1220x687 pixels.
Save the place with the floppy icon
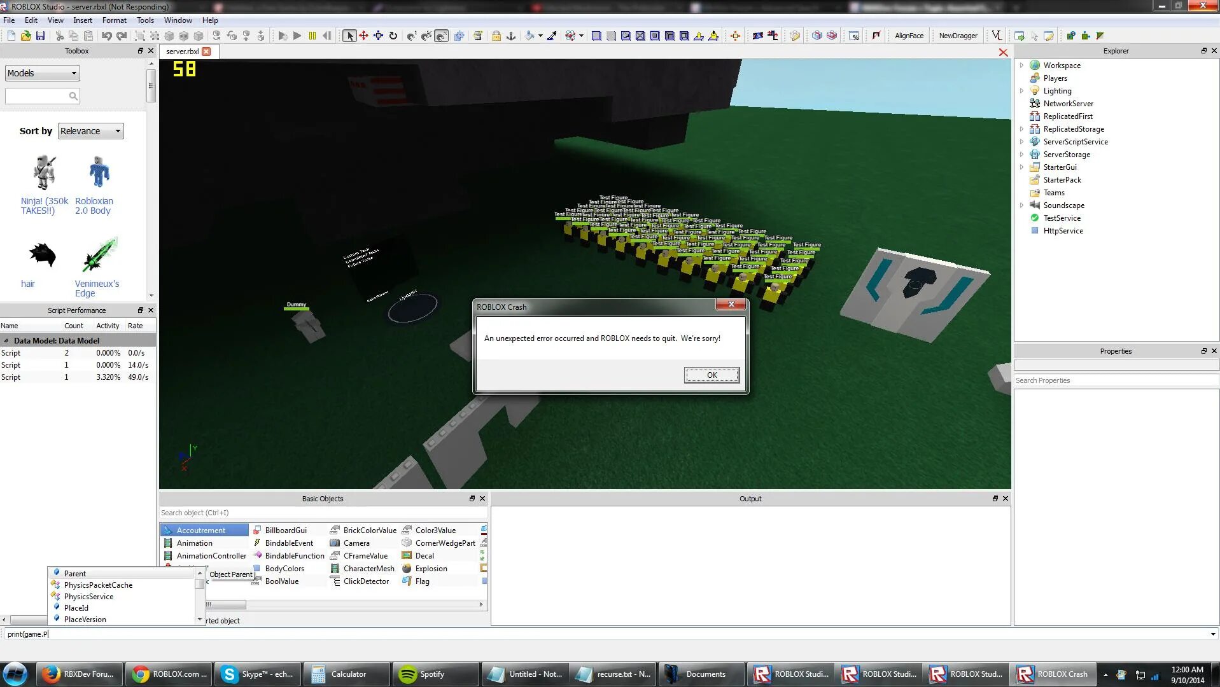(x=40, y=36)
